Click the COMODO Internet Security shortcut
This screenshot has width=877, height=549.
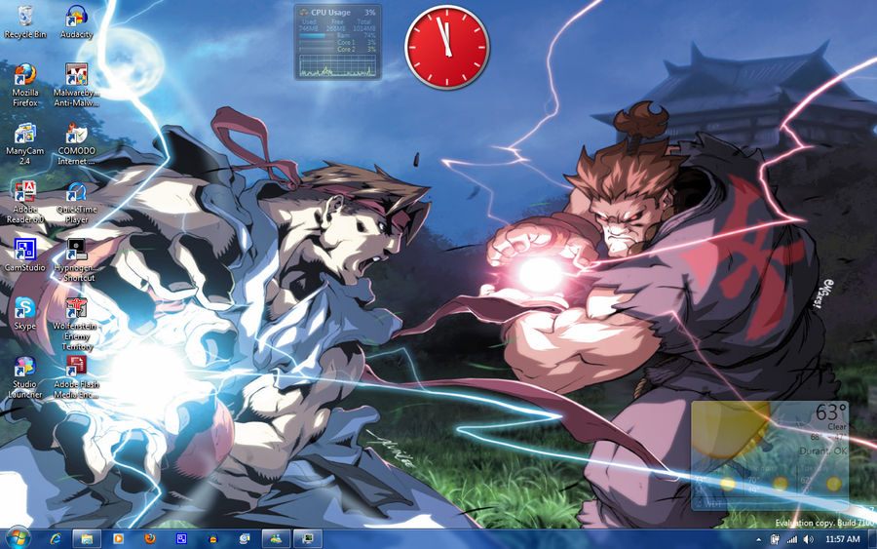(76, 143)
